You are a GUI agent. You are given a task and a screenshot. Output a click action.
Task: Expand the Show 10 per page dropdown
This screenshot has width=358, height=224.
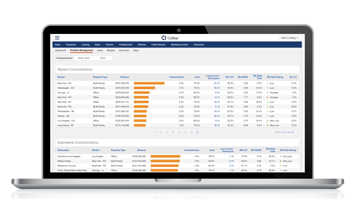coord(284,132)
